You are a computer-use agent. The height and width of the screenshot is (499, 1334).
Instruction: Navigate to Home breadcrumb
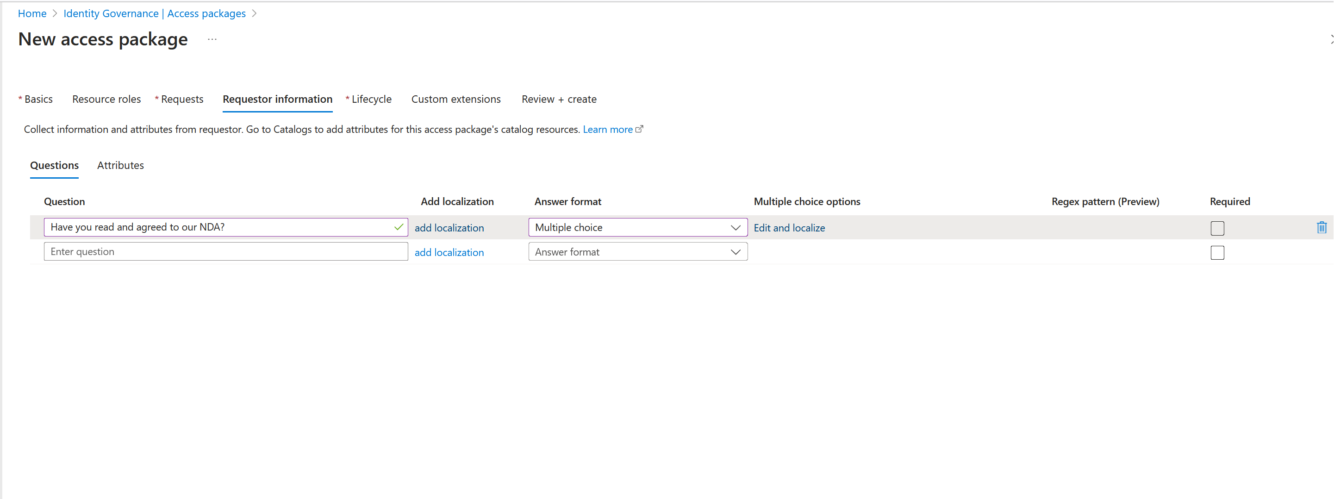tap(32, 13)
